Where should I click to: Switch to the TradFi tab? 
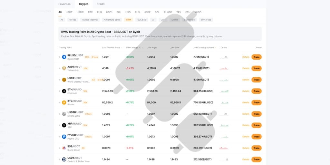click(x=101, y=4)
